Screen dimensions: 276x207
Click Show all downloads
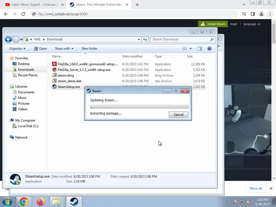pos(256,188)
